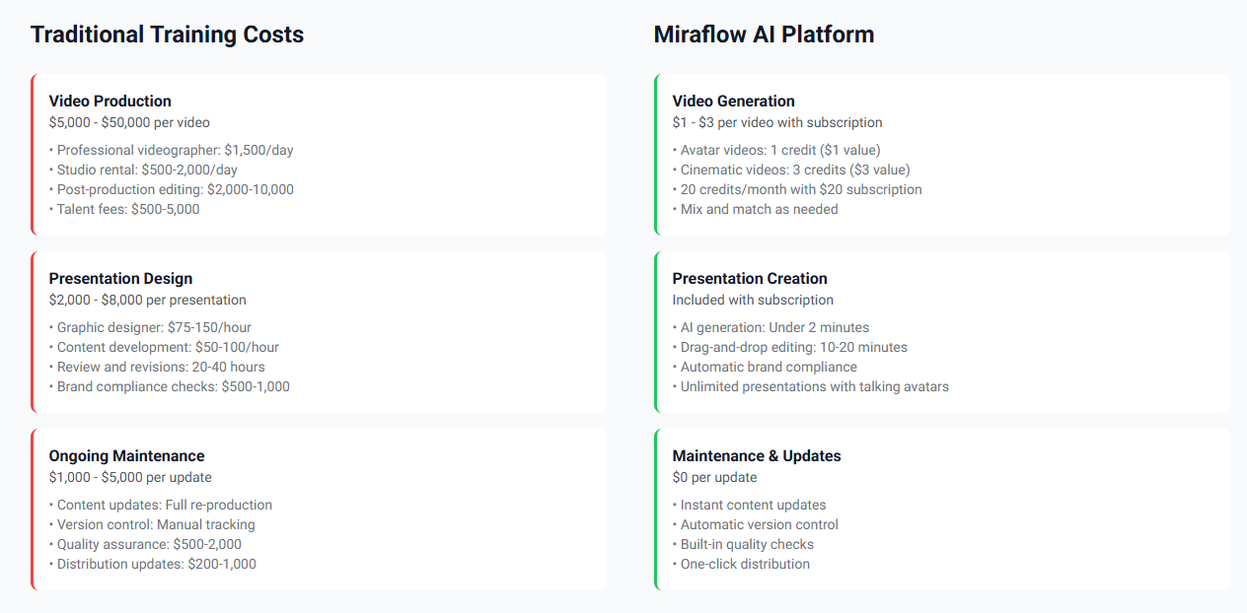Click the Traditional Training Costs heading
The width and height of the screenshot is (1247, 613).
tap(167, 34)
